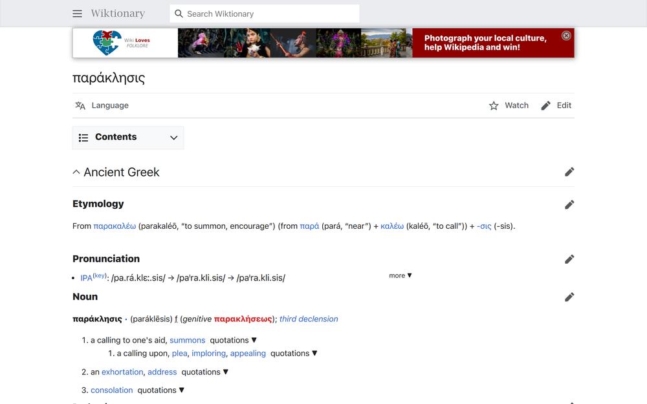
Task: Click the Pronunciation heading
Action: coord(106,259)
